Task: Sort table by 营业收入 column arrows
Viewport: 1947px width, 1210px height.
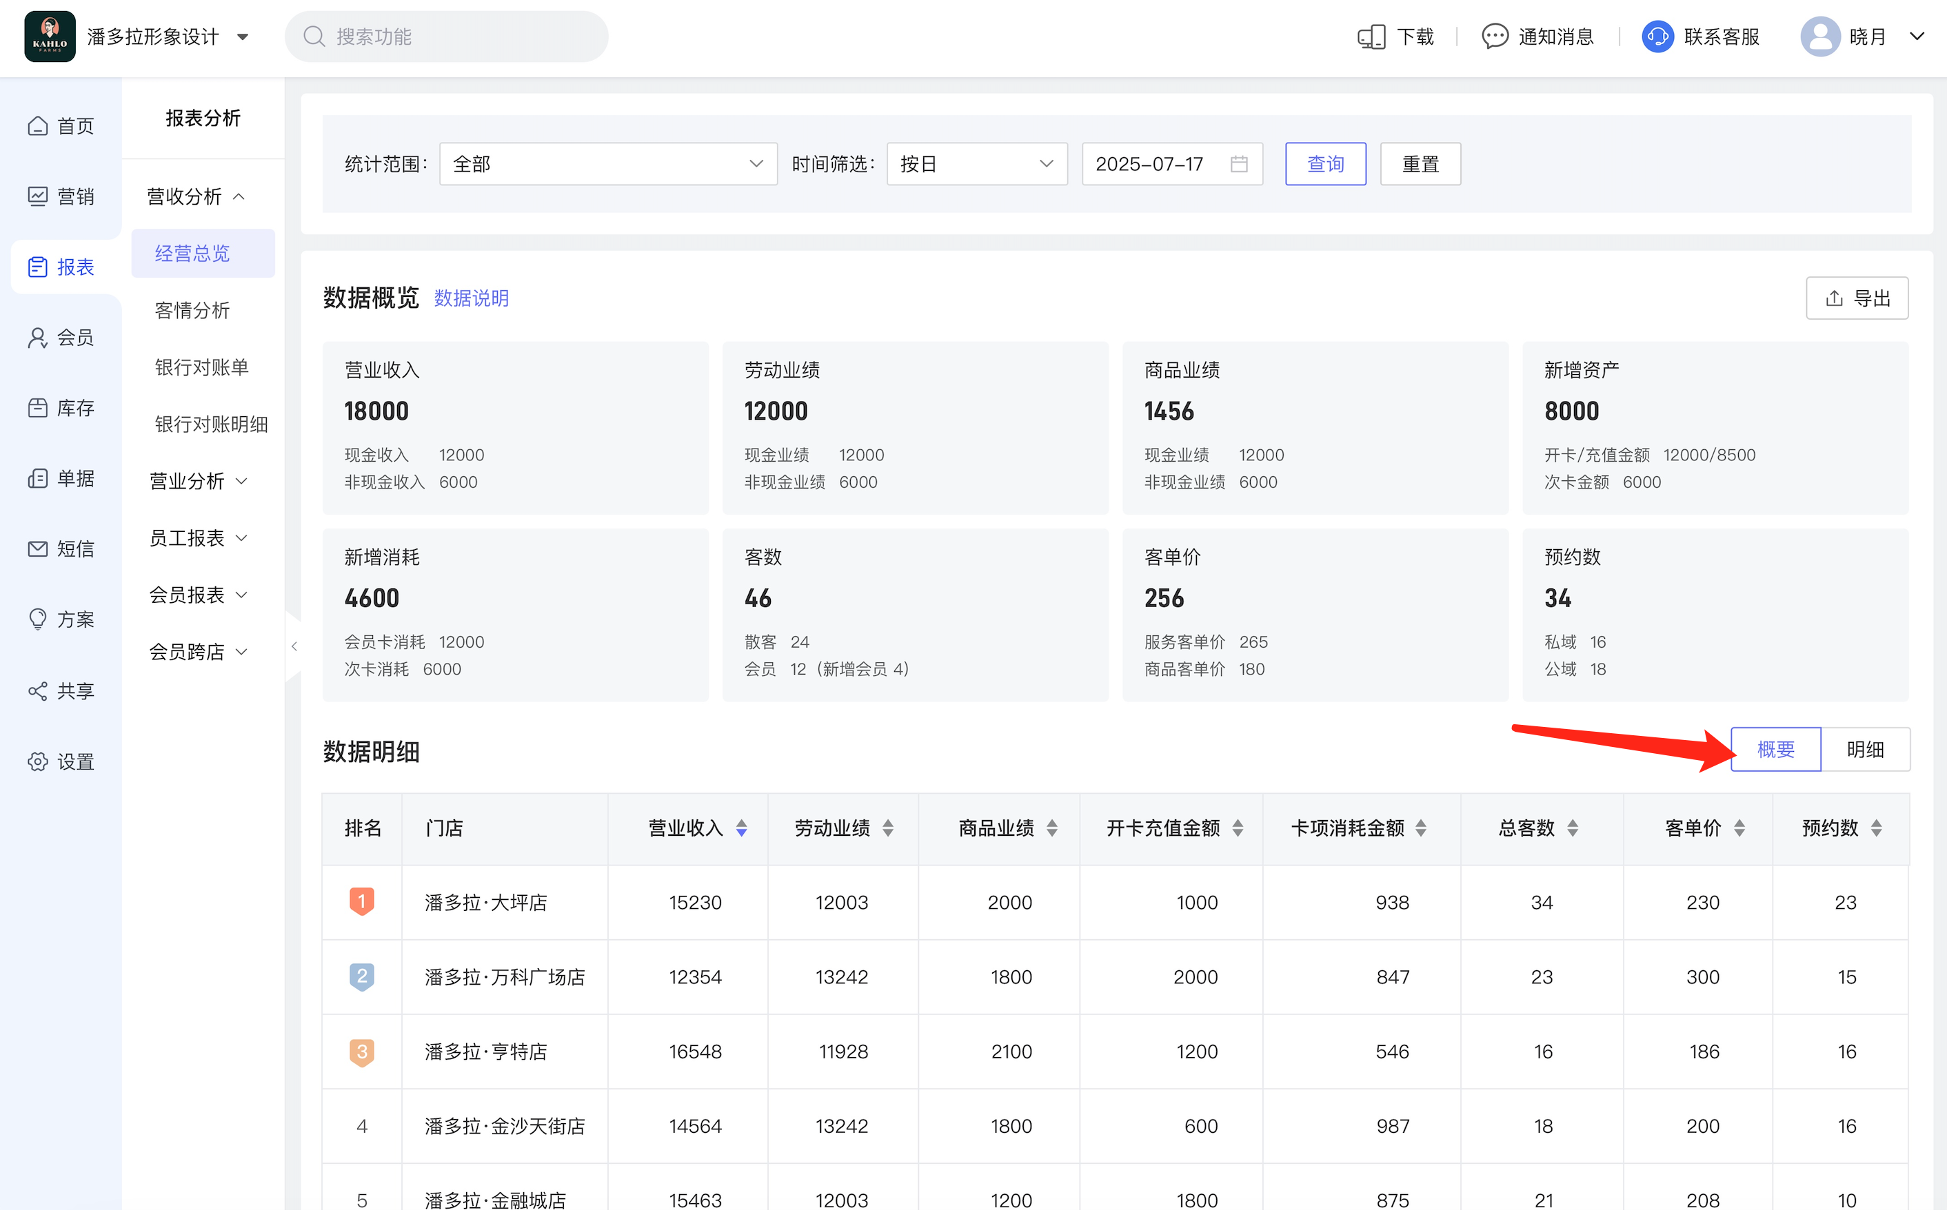Action: point(741,828)
